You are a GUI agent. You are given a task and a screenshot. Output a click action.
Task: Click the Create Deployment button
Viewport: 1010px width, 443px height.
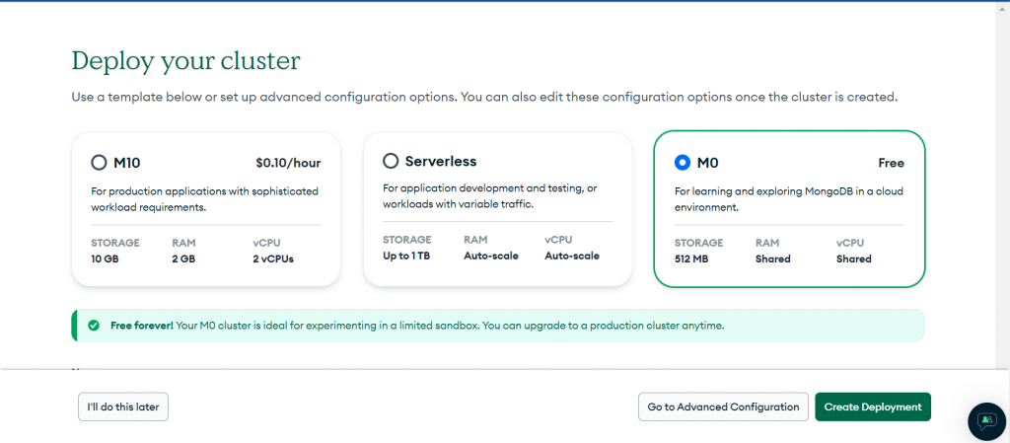pos(872,406)
